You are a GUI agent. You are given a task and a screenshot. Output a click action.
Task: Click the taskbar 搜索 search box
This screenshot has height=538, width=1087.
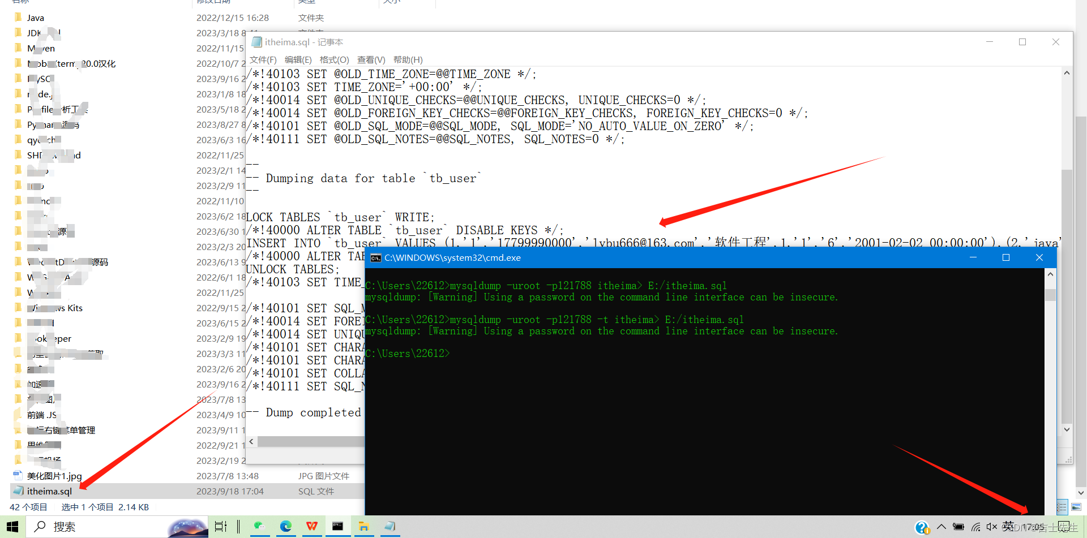(x=118, y=527)
